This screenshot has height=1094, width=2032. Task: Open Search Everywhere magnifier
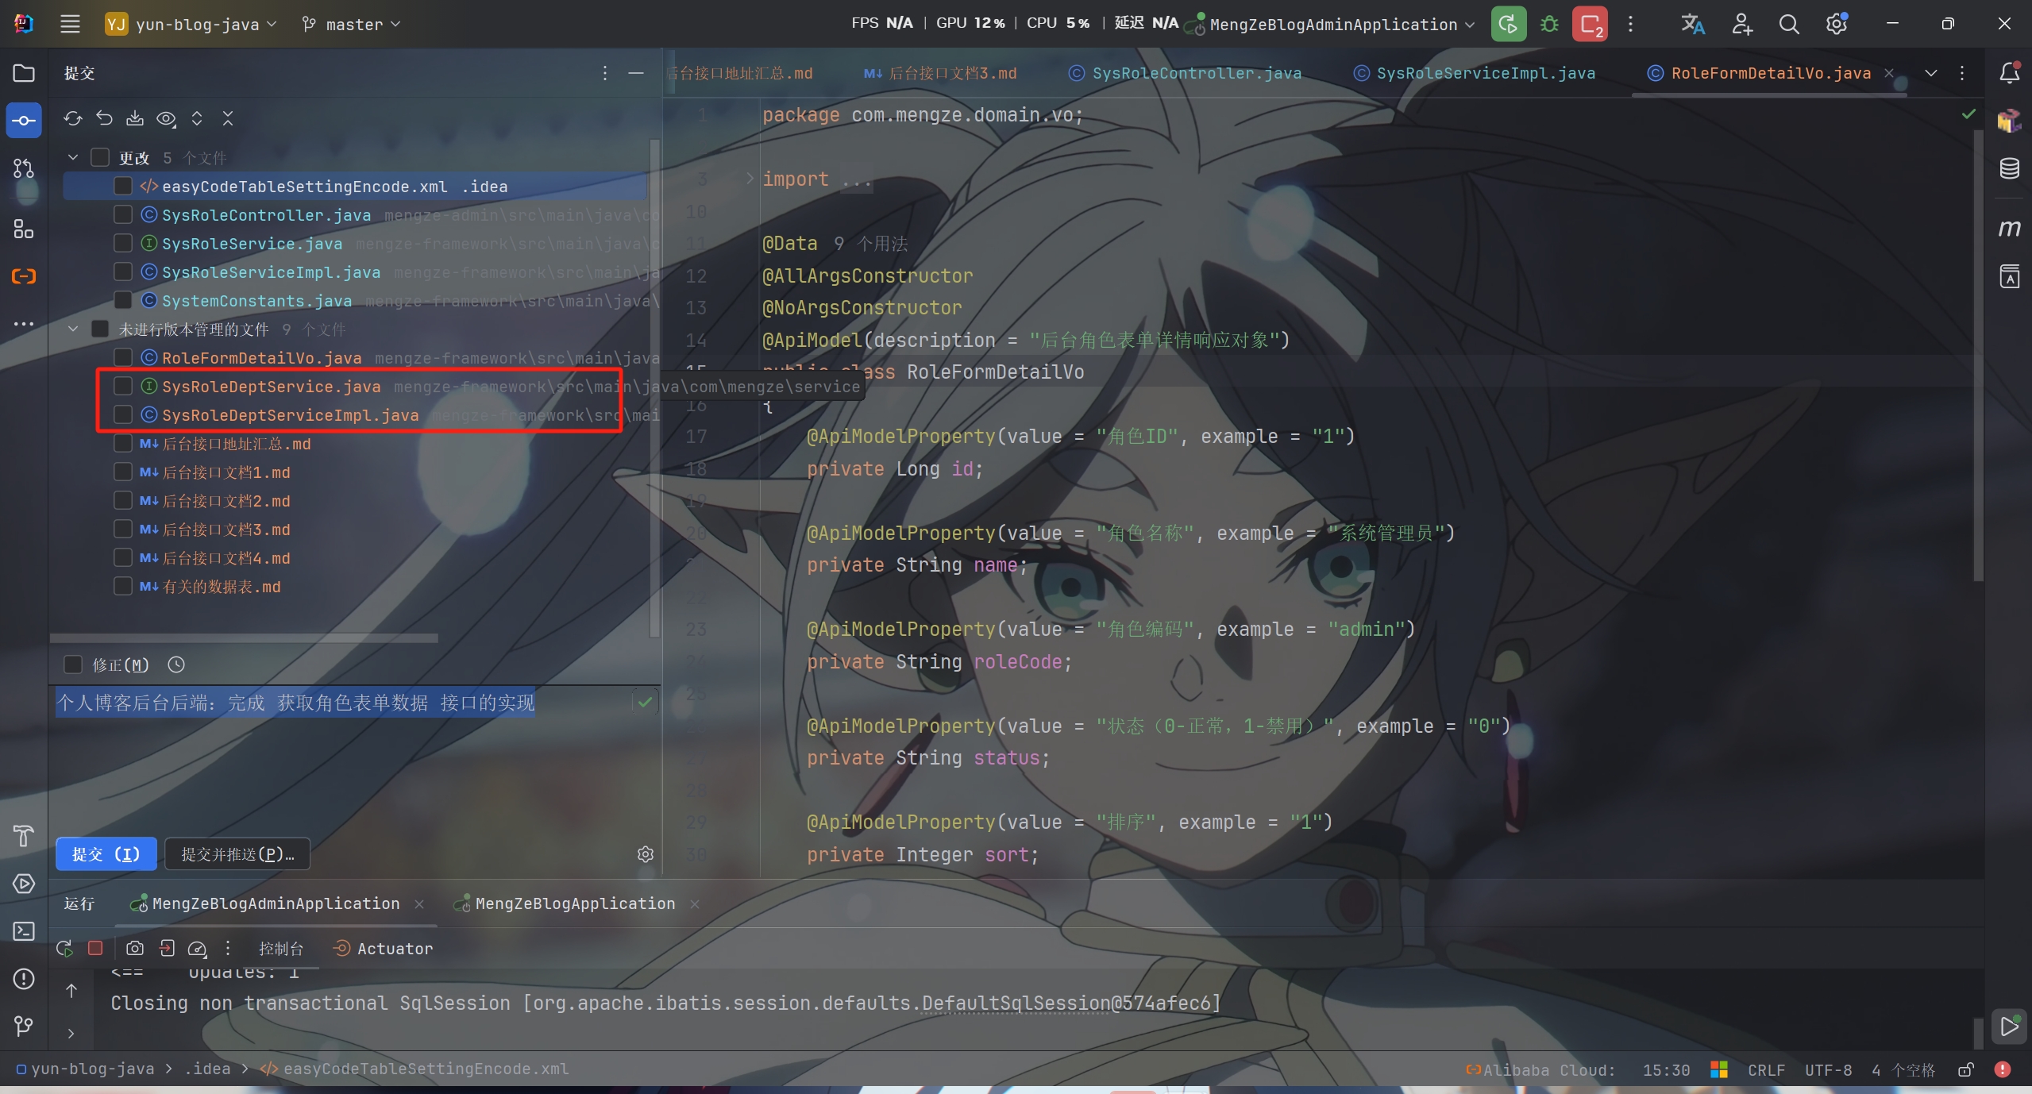tap(1789, 24)
